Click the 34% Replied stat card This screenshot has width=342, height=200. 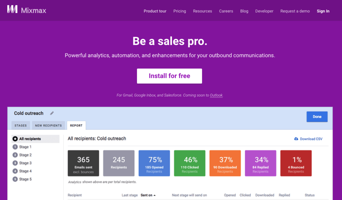(x=260, y=163)
